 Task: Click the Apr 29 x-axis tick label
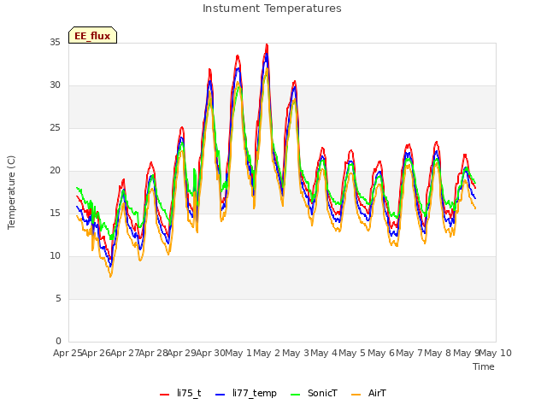pyautogui.click(x=182, y=353)
